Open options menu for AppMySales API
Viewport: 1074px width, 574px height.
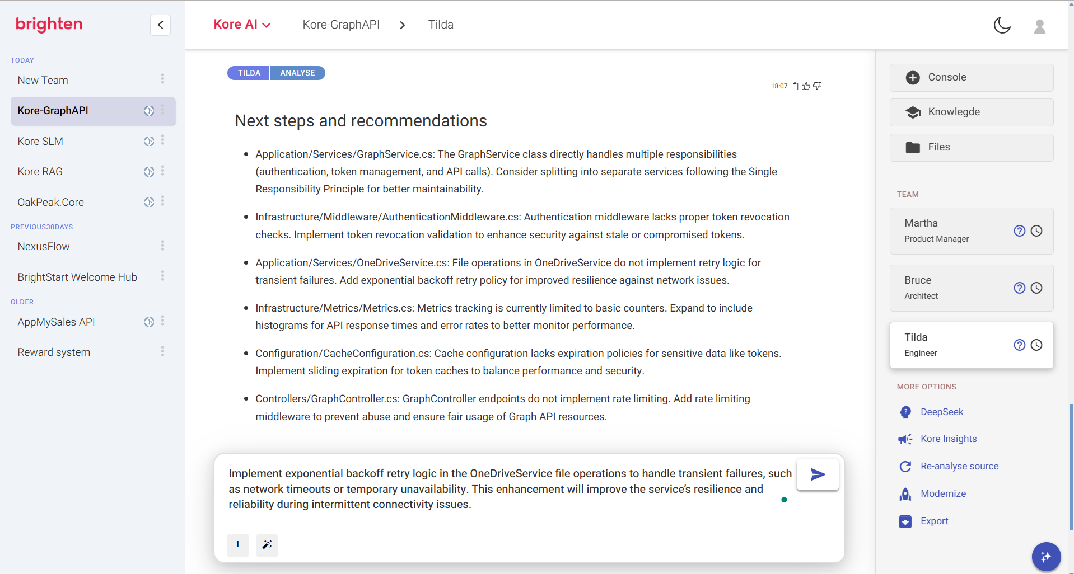(x=162, y=321)
